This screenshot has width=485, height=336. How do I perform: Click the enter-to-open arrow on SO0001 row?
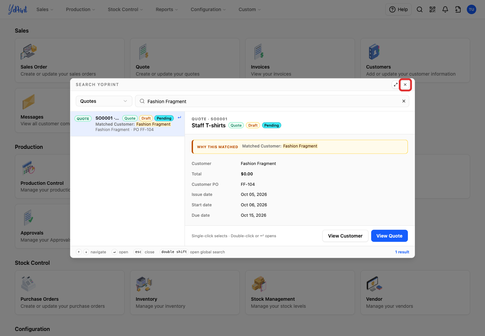(x=180, y=118)
